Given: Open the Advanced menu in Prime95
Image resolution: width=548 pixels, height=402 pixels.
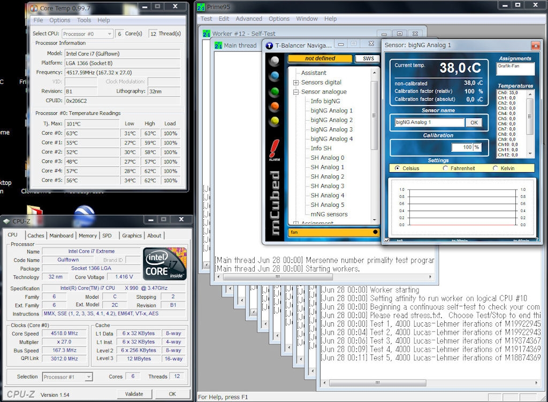Looking at the screenshot, I should pyautogui.click(x=249, y=19).
